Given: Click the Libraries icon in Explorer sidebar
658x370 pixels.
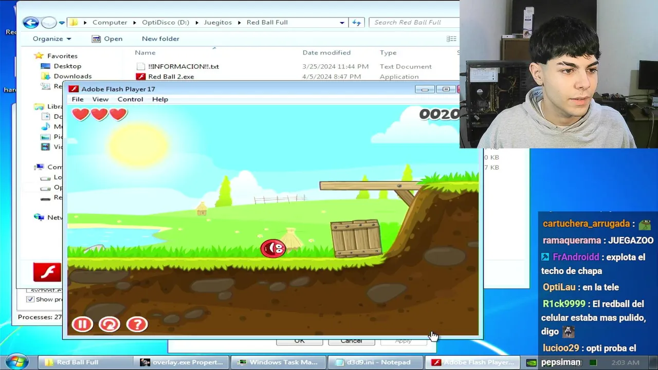Looking at the screenshot, I should pos(39,106).
